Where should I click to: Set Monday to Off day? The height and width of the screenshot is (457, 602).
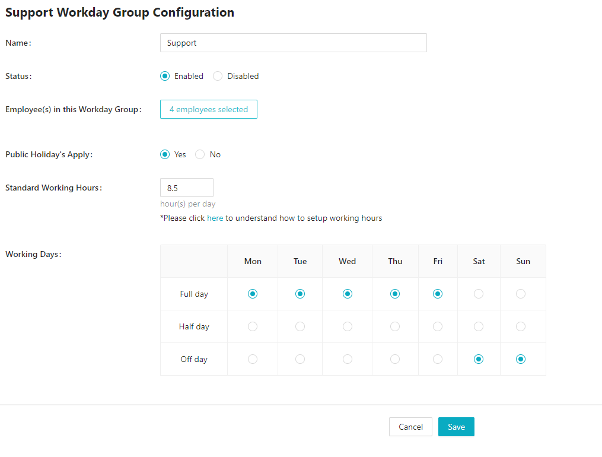253,359
